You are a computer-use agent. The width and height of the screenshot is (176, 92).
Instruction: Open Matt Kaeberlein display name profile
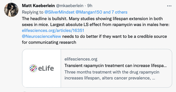click(38, 6)
